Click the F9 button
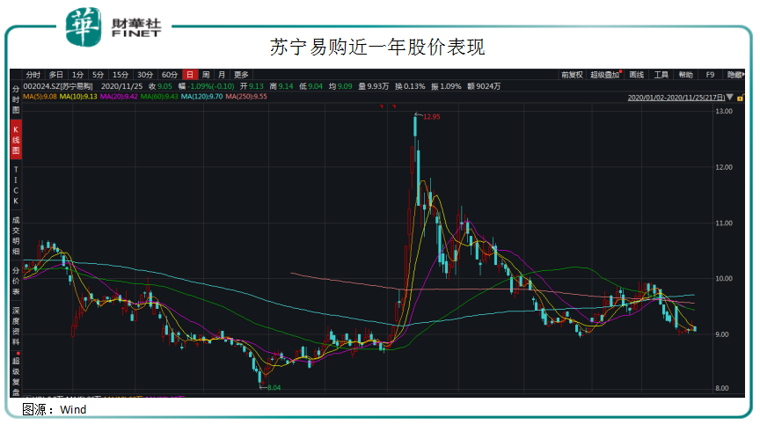The width and height of the screenshot is (760, 425). 710,75
